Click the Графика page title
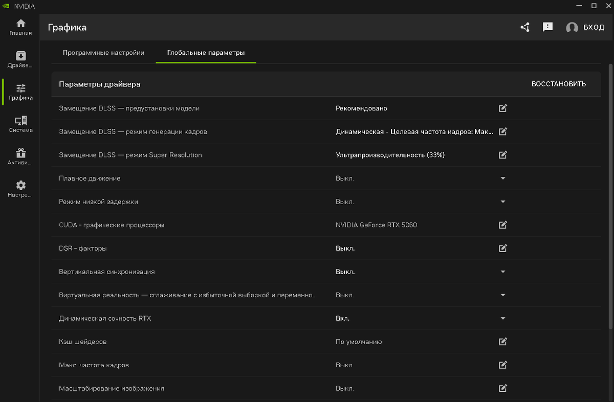 (67, 28)
